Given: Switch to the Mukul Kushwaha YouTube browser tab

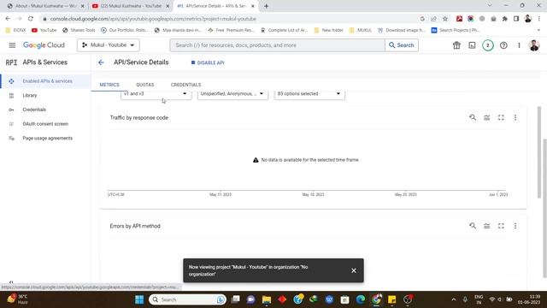Looking at the screenshot, I should click(131, 6).
